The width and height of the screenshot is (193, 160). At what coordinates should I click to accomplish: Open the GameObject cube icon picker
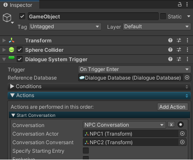7,18
